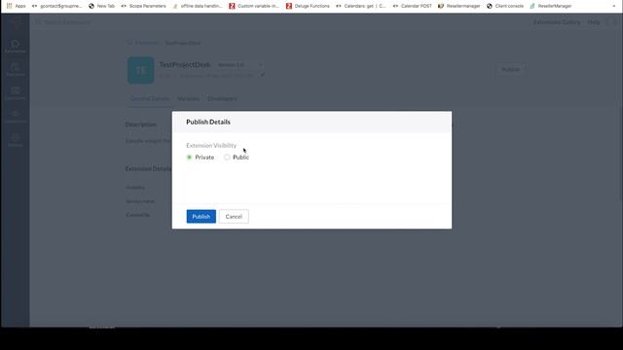Switch to the General Details tab
This screenshot has width=623, height=350.
(x=149, y=98)
